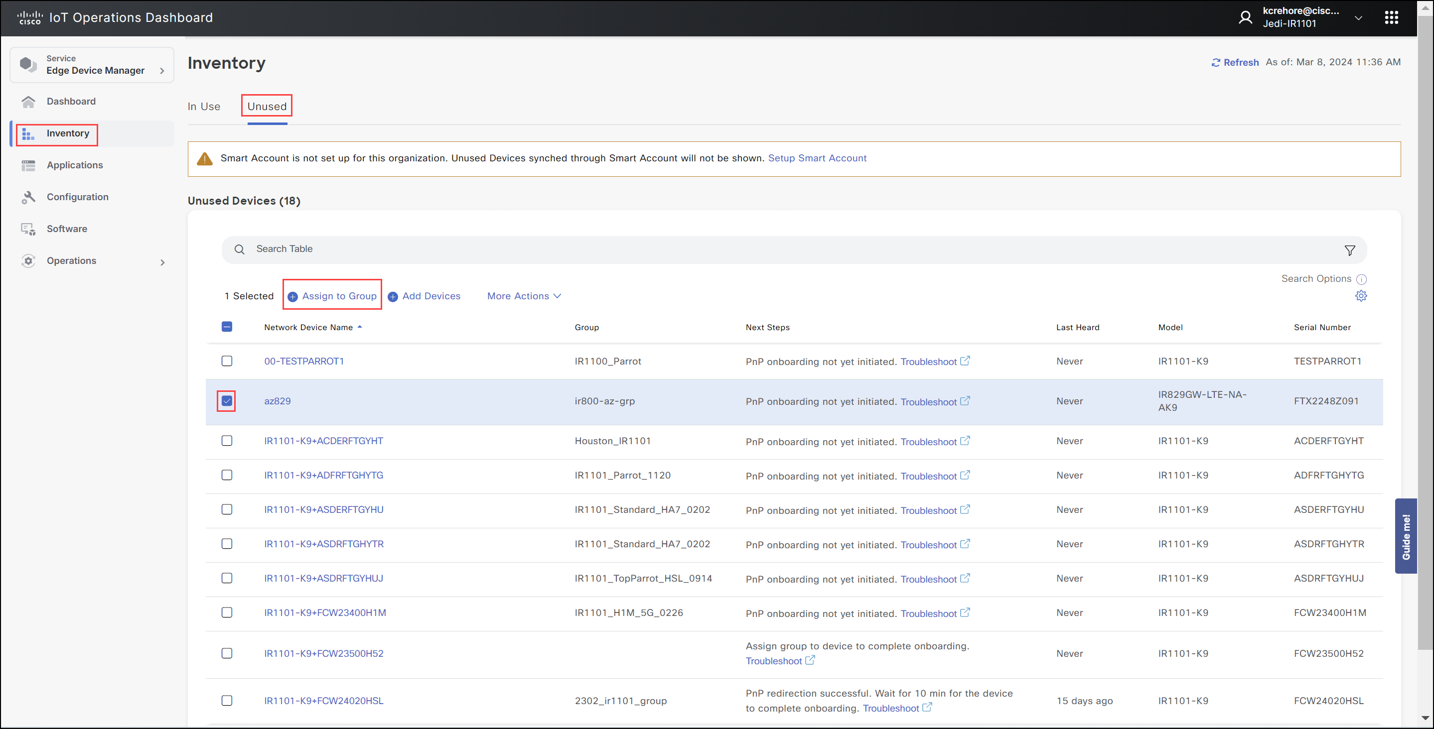Open the IR1101-K9+FCW24020HSL device link
This screenshot has height=729, width=1434.
click(x=323, y=701)
